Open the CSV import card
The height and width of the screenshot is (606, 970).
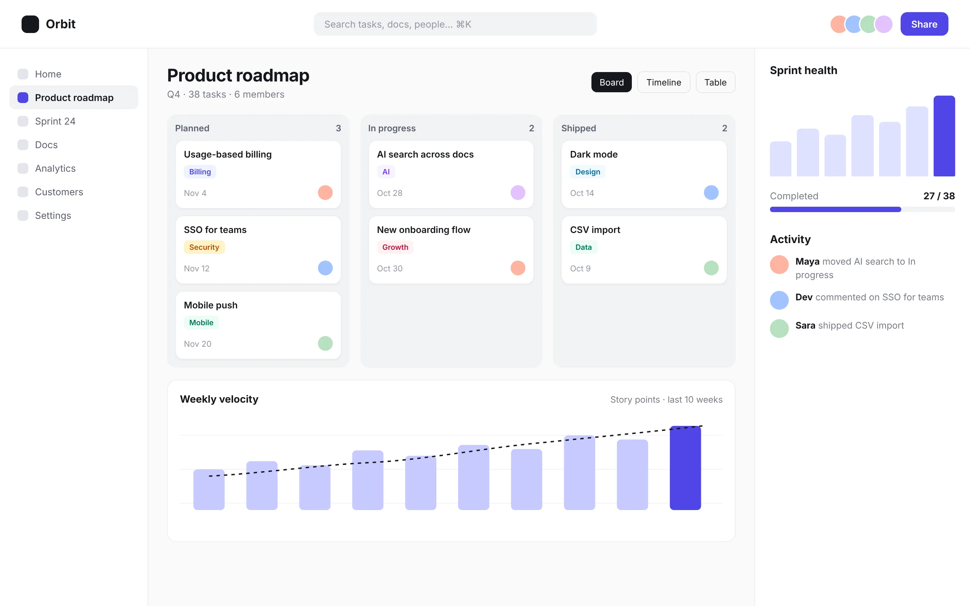tap(644, 250)
